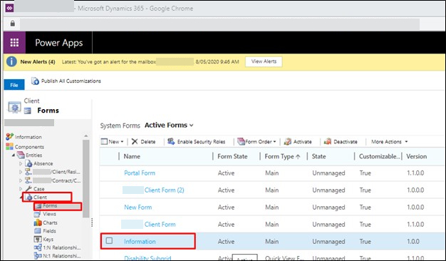This screenshot has height=261, width=446.
Task: Click the Client entity gear icon in header
Action: (14, 107)
